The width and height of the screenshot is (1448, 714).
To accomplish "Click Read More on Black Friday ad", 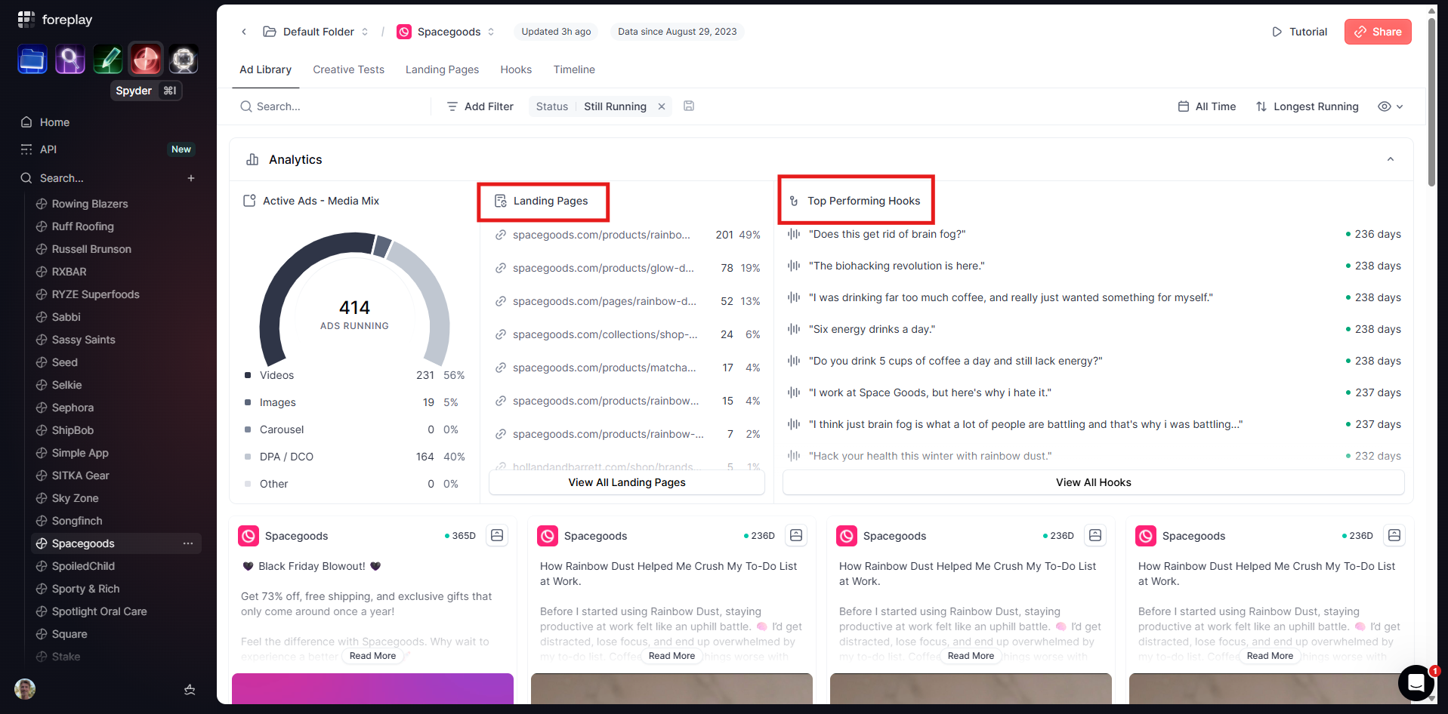I will pyautogui.click(x=372, y=656).
